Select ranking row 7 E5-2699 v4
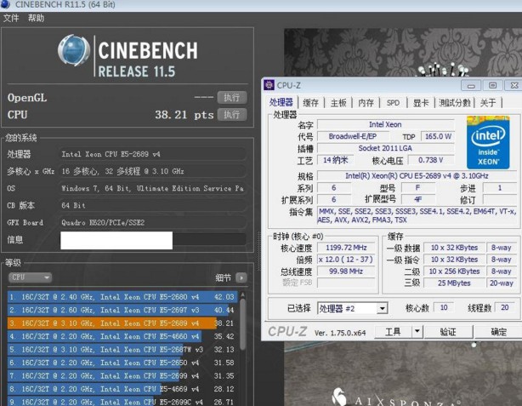This screenshot has height=406, width=522. point(122,376)
